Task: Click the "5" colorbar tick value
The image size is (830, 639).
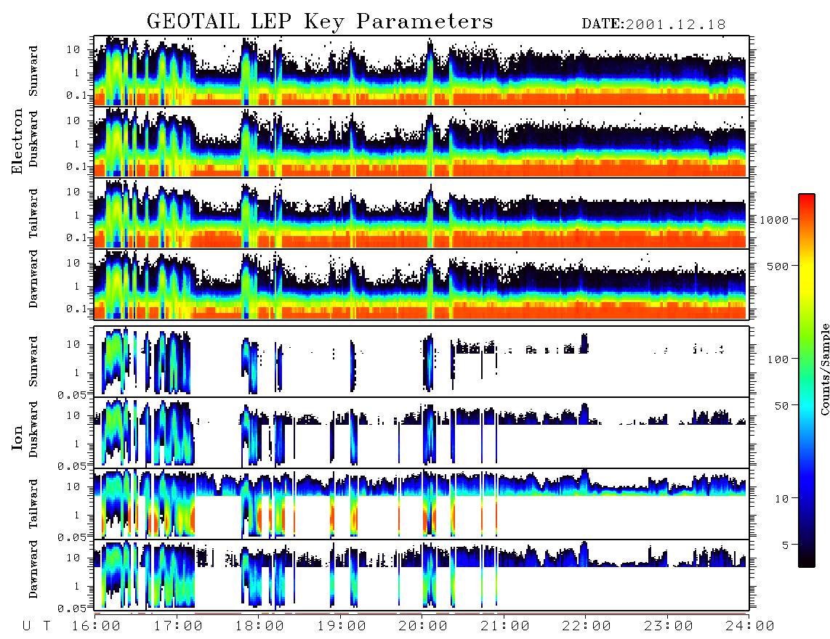Action: point(785,545)
